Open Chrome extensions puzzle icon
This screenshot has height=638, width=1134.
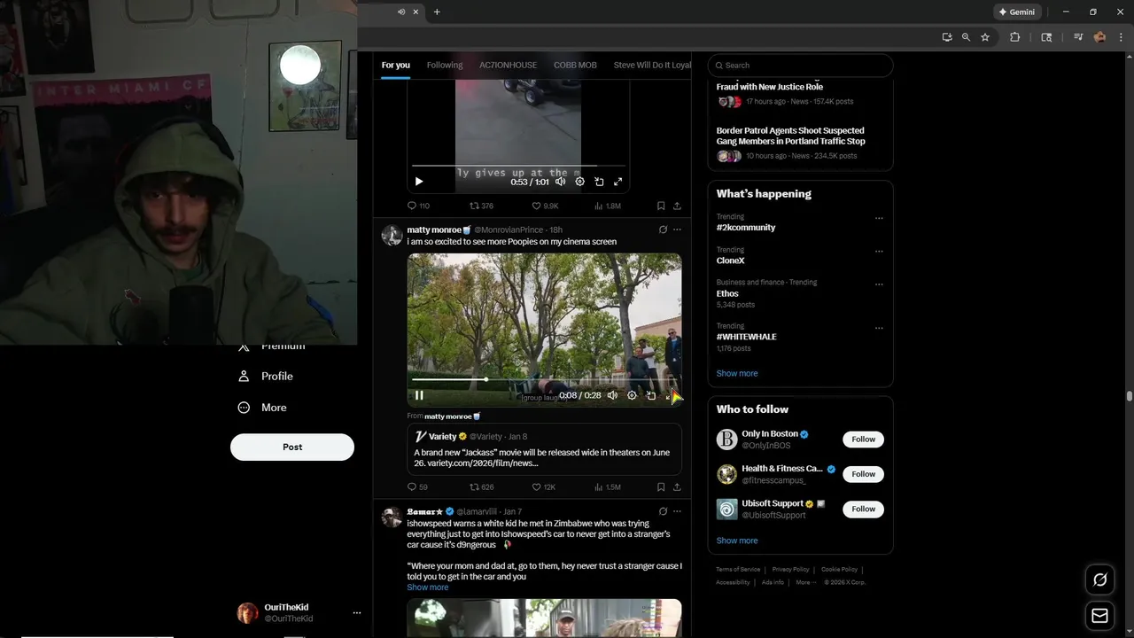tap(1015, 37)
